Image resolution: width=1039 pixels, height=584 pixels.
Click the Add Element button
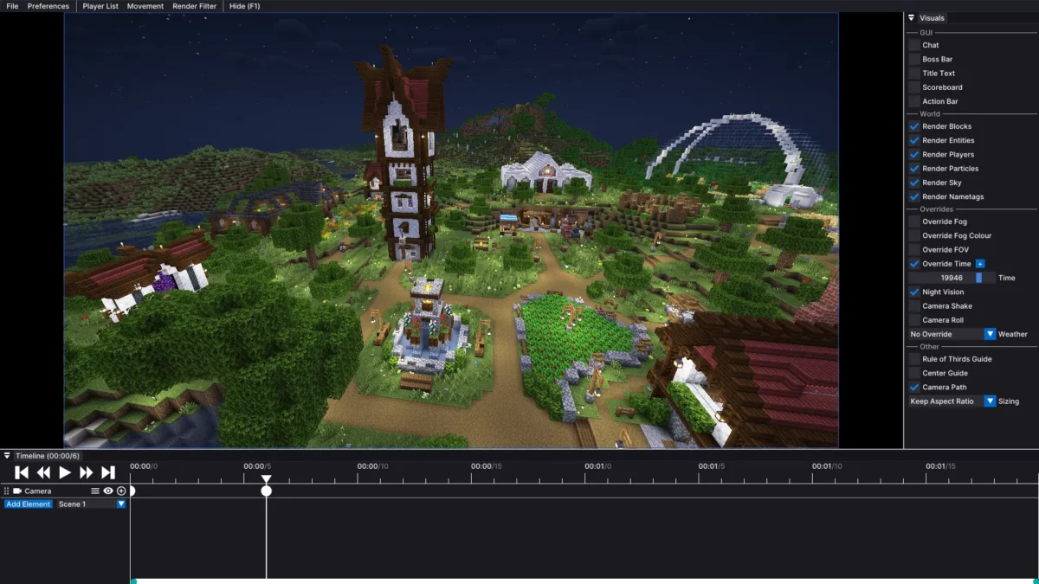click(29, 504)
